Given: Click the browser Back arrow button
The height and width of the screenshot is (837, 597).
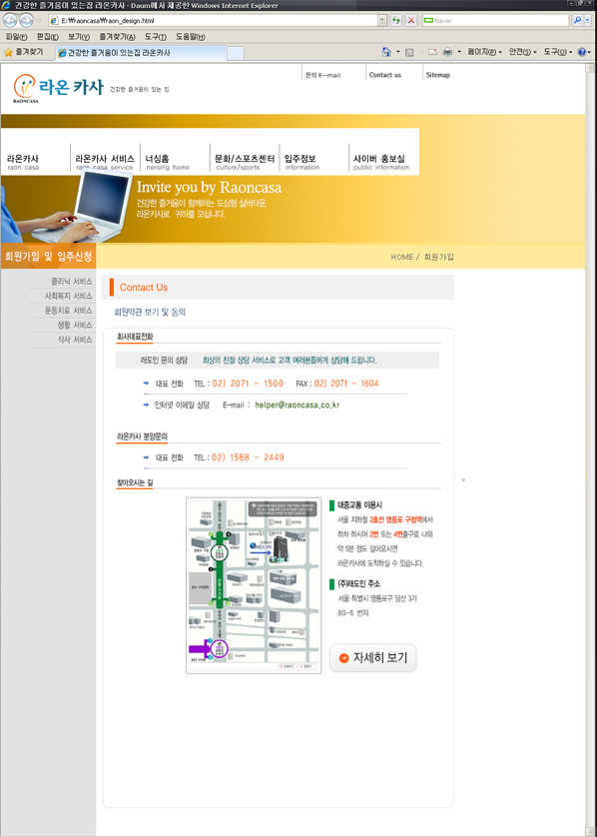Looking at the screenshot, I should point(10,21).
